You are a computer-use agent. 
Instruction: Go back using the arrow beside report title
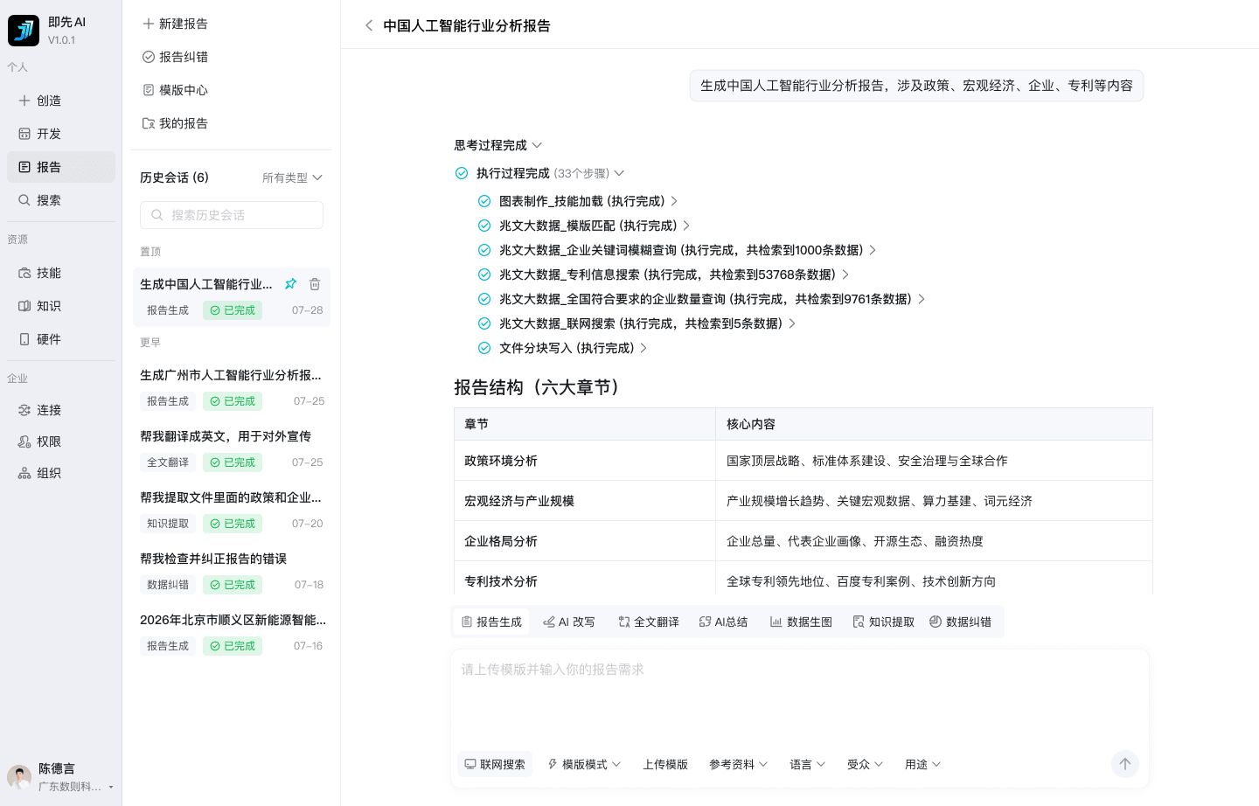click(369, 25)
